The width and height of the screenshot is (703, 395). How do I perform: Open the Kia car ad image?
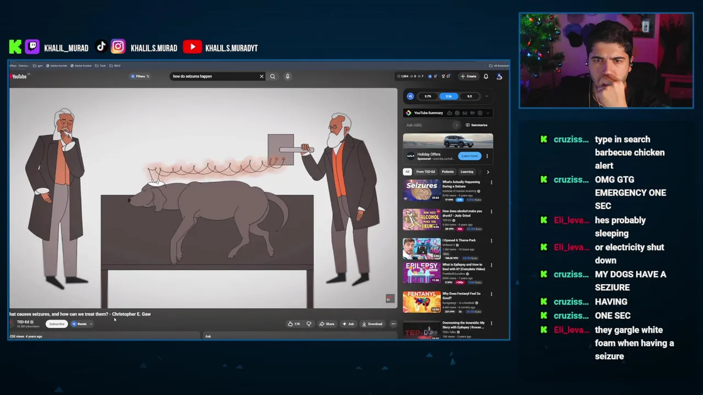point(448,141)
